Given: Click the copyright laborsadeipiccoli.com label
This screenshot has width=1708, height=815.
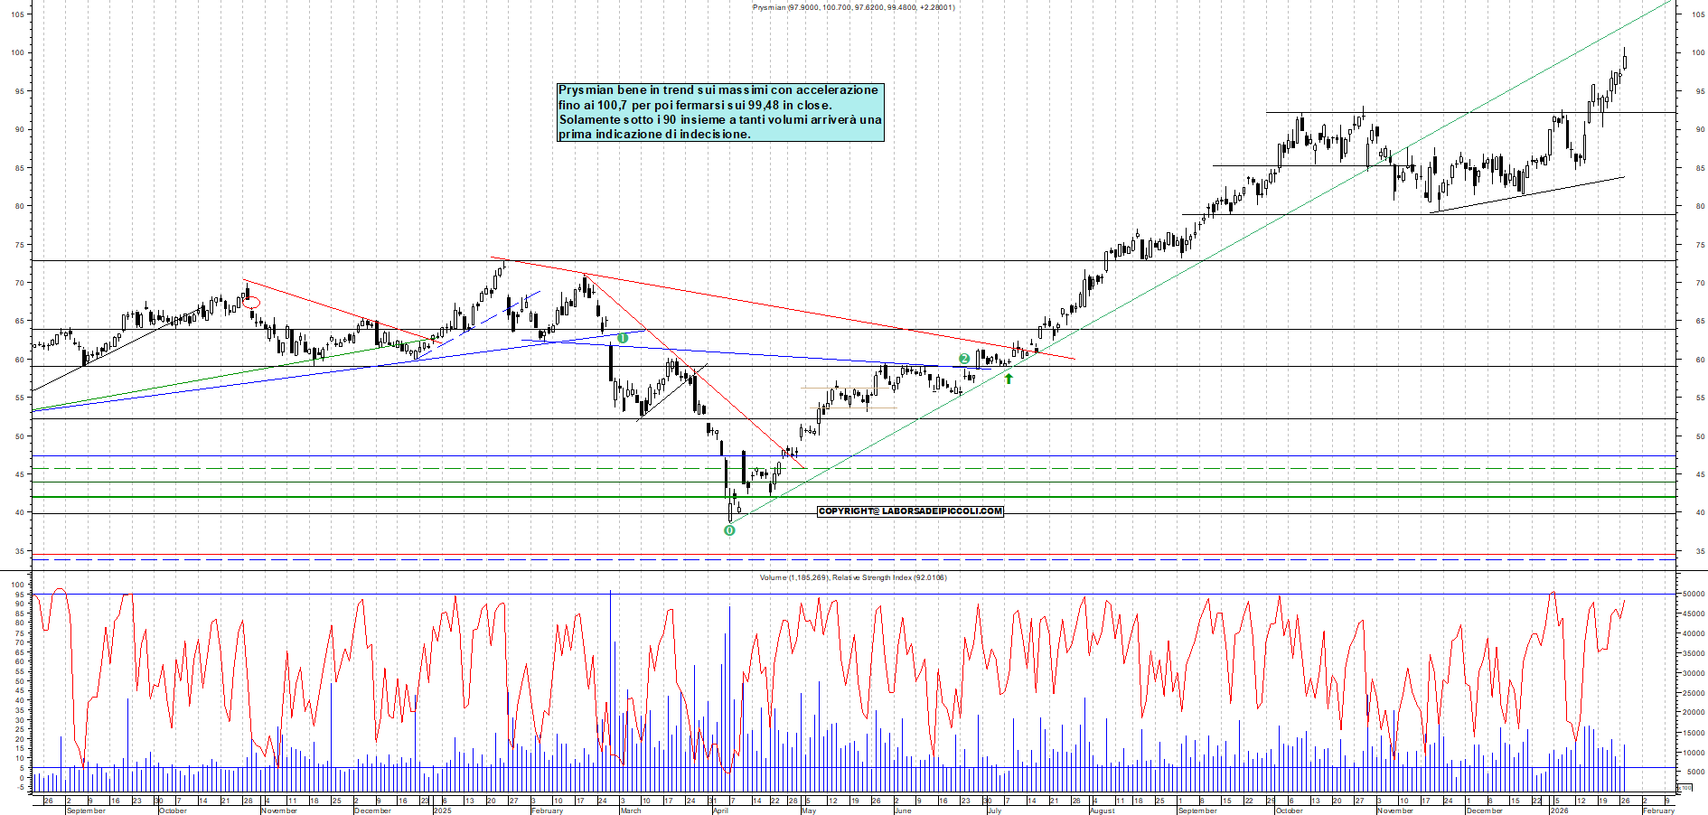Looking at the screenshot, I should (x=910, y=511).
